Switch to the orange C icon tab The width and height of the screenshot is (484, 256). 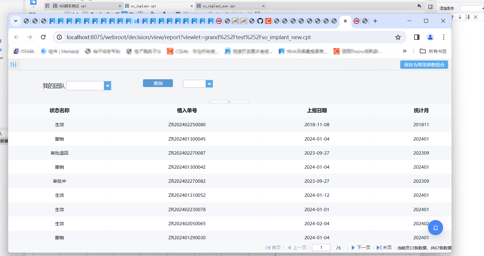coord(268,21)
